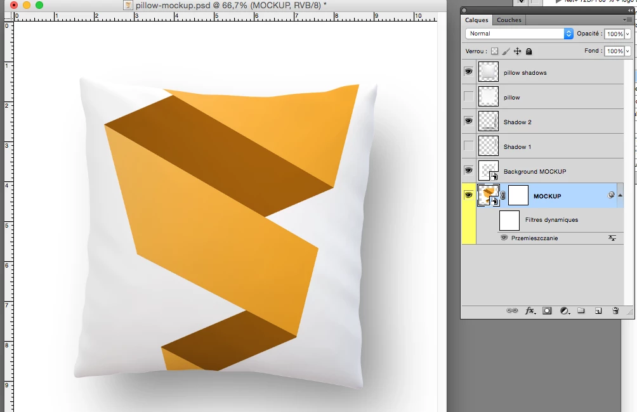The width and height of the screenshot is (637, 412).
Task: Click the Opacité value field
Action: (615, 34)
